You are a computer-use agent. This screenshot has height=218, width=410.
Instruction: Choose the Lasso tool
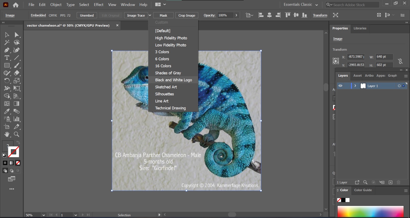[x=17, y=42]
